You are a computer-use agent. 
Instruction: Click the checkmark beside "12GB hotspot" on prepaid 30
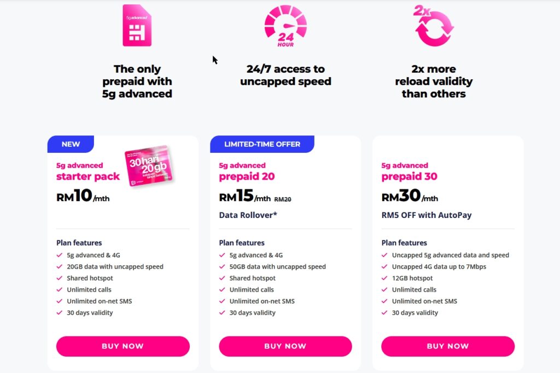tap(385, 278)
